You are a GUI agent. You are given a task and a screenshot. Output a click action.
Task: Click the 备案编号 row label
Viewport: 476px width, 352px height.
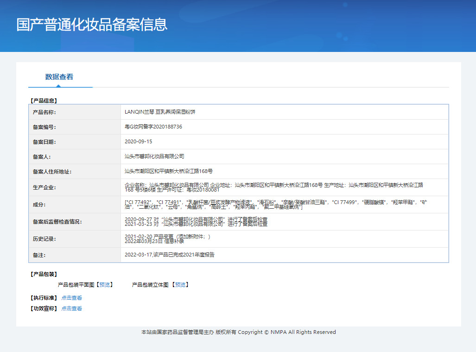pyautogui.click(x=44, y=127)
